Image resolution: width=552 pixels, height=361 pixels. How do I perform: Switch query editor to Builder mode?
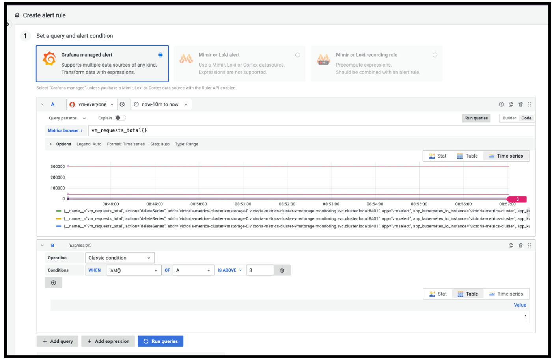click(x=509, y=118)
